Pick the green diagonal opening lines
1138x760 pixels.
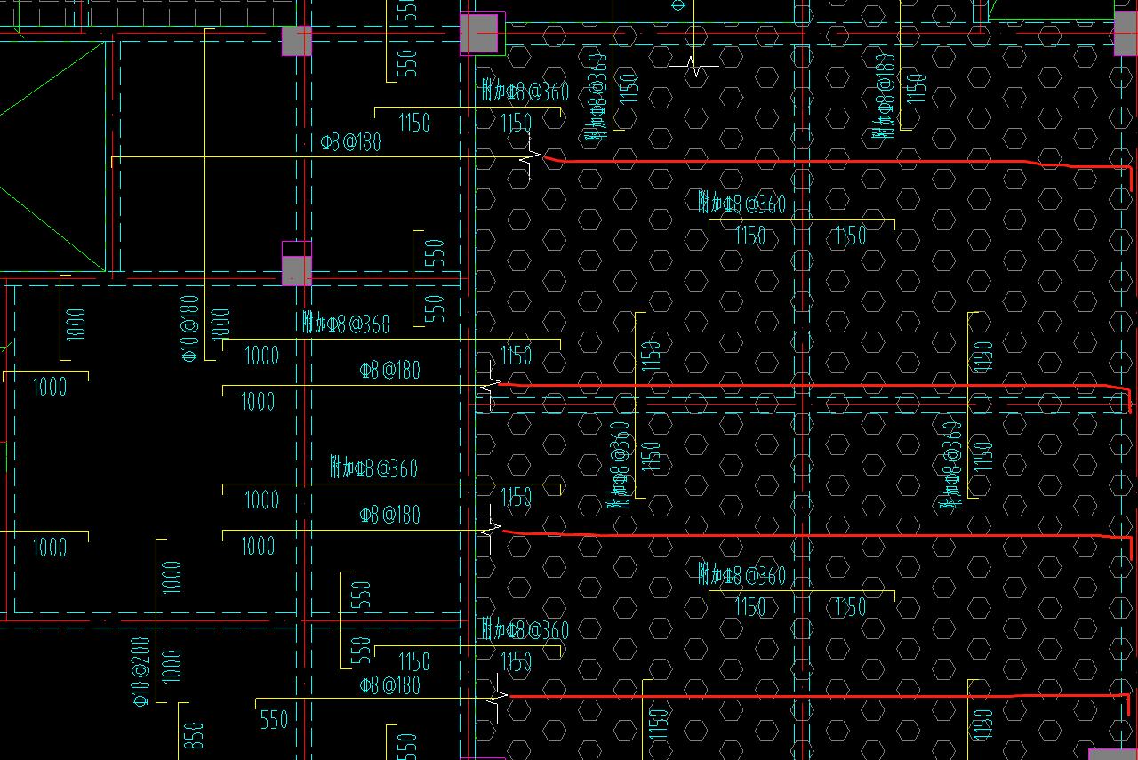[x=52, y=155]
